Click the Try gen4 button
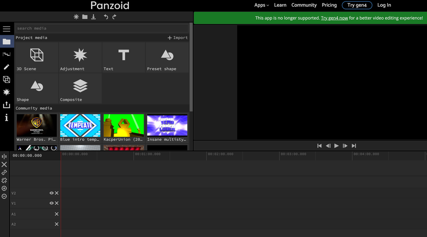Viewport: 427px width, 237px height. (x=357, y=5)
